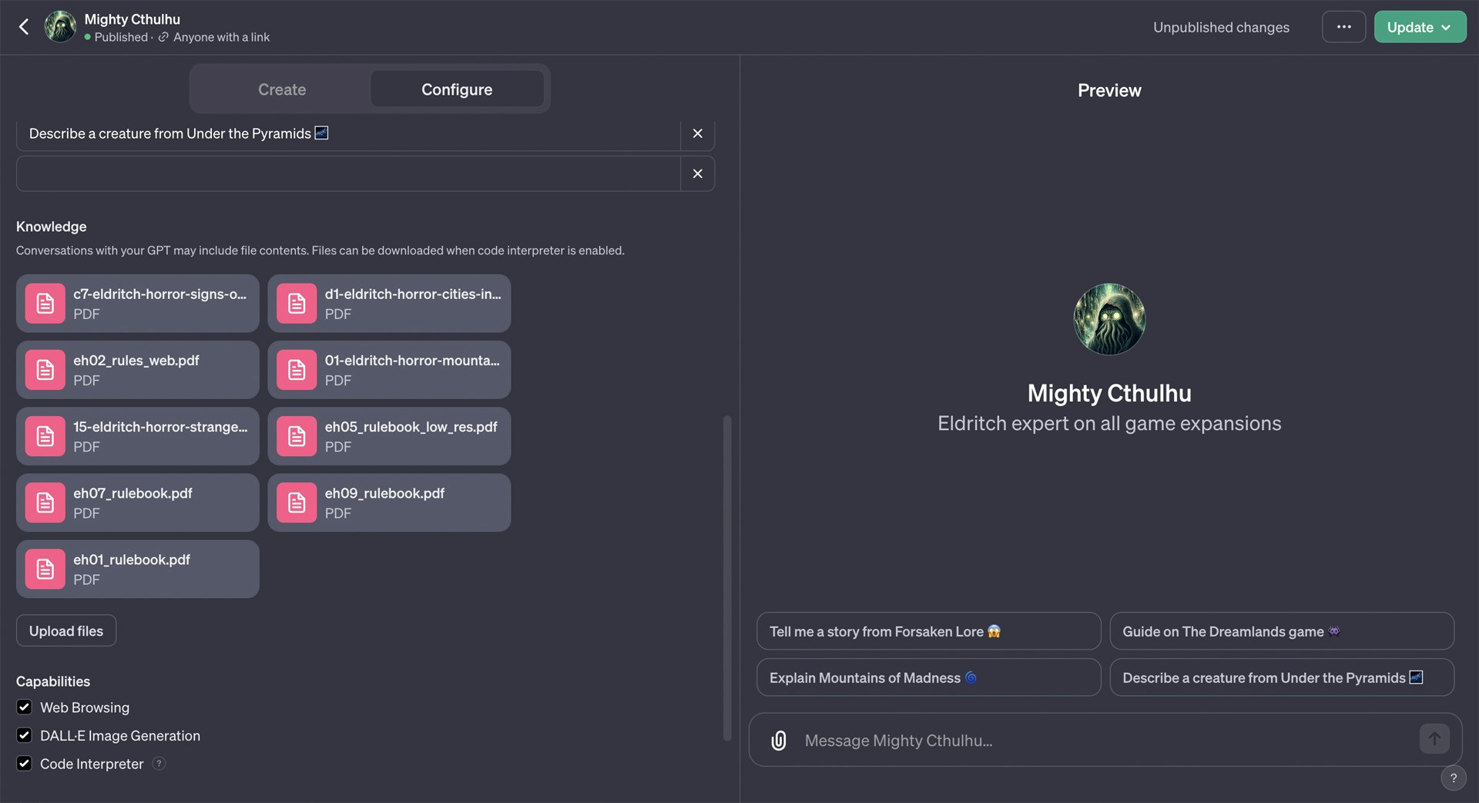1479x803 pixels.
Task: Click the eh07_rulebook.pdf file name
Action: tap(132, 493)
